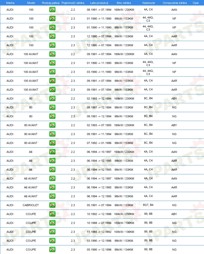
Task: Click the AUDI make cell in the Cabriolet row
Action: [x=10, y=205]
